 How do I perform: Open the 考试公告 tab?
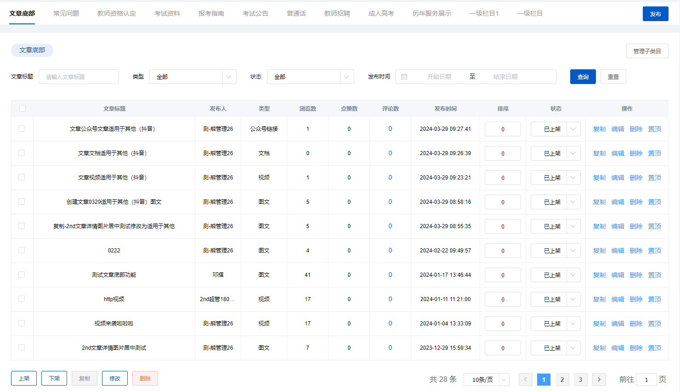(x=255, y=13)
